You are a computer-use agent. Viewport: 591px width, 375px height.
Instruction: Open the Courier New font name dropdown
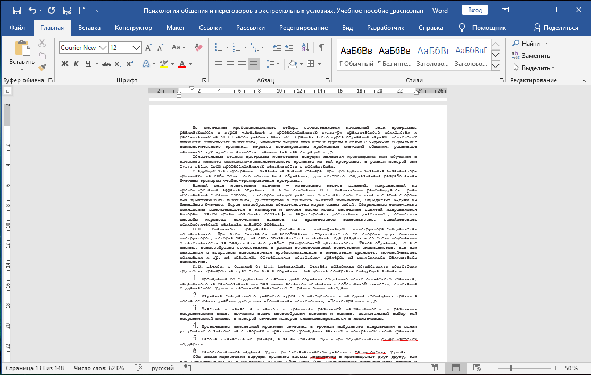103,48
